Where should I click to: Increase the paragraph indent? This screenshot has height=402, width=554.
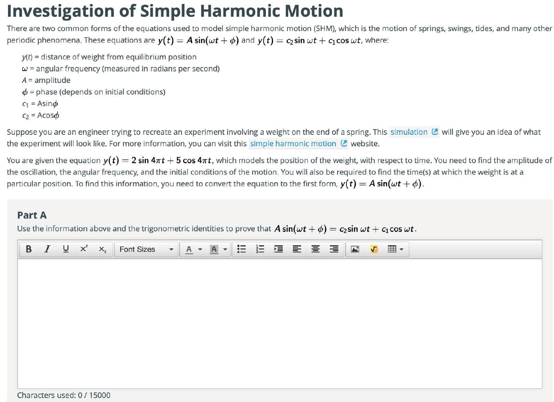tap(279, 249)
